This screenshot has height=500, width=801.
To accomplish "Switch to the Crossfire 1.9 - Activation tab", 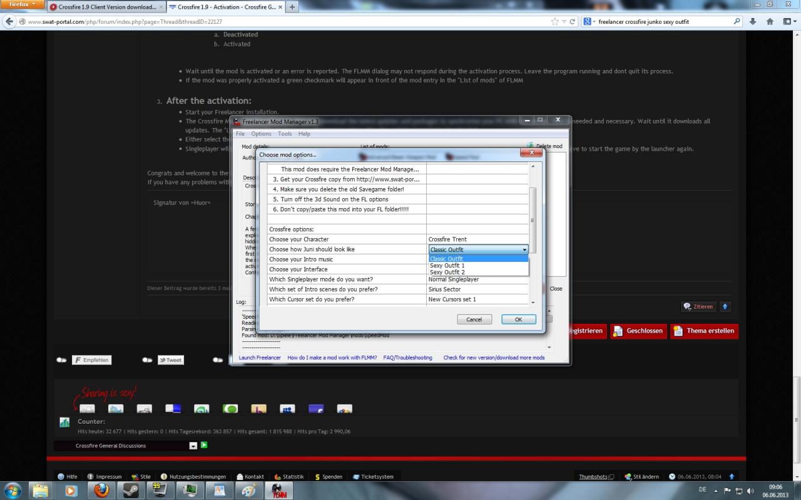I will (x=225, y=7).
